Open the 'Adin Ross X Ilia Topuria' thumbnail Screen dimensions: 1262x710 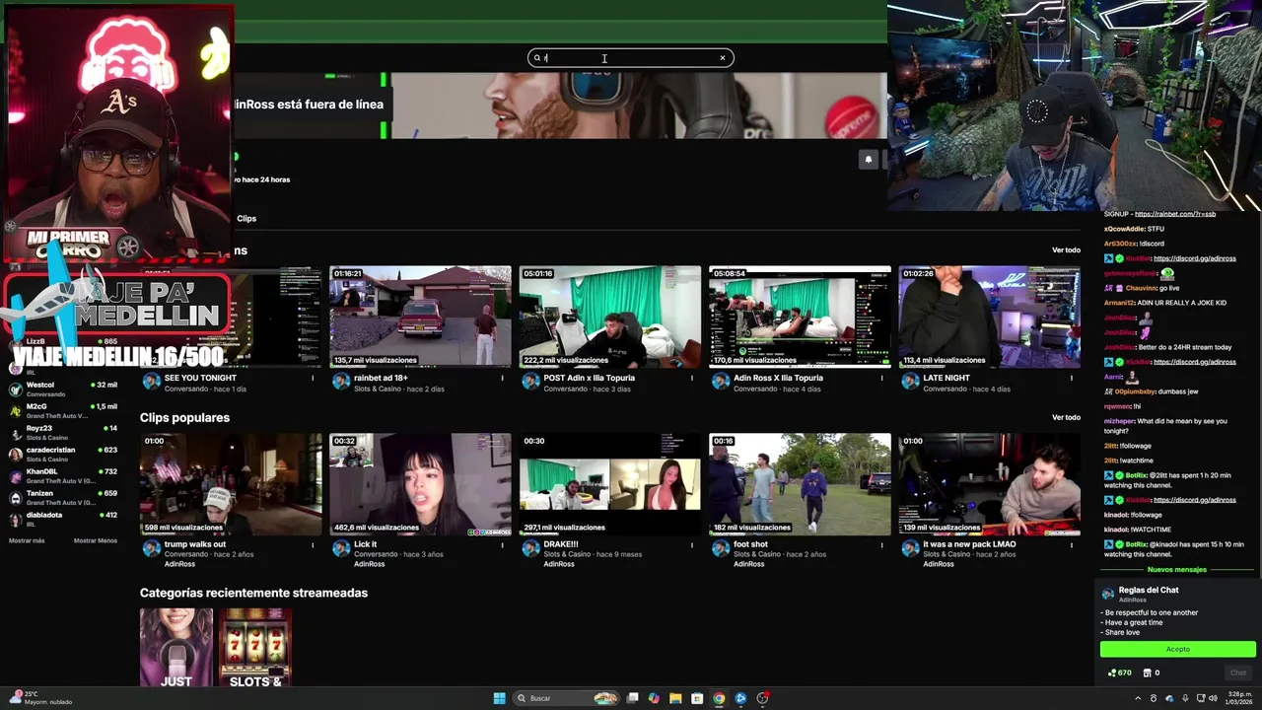800,317
